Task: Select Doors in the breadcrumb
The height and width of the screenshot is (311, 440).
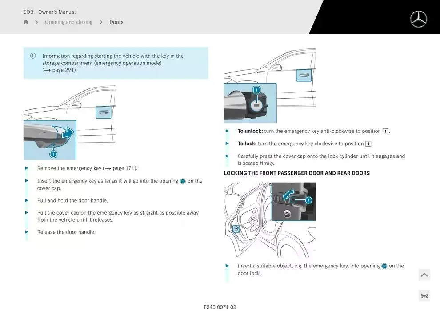Action: (116, 22)
